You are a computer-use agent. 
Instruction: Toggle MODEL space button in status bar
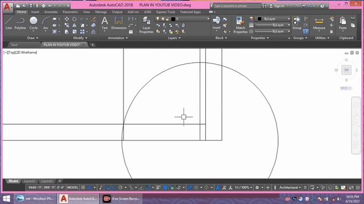73,188
